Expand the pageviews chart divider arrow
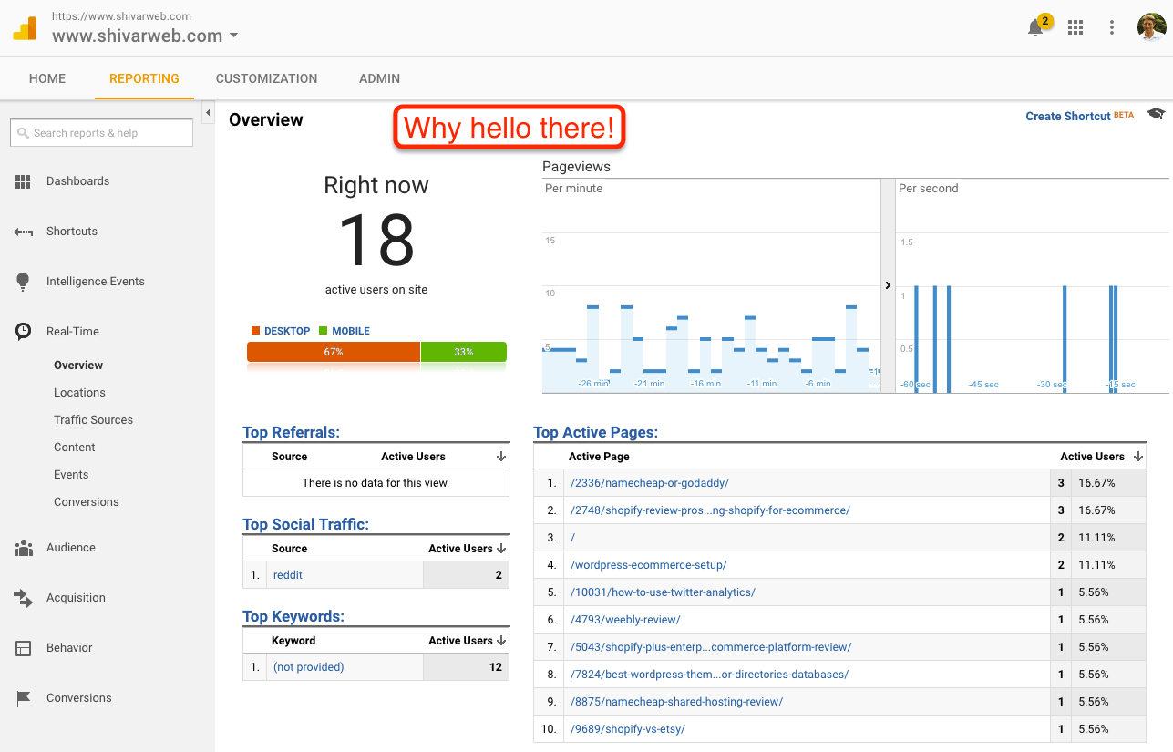 [x=888, y=285]
